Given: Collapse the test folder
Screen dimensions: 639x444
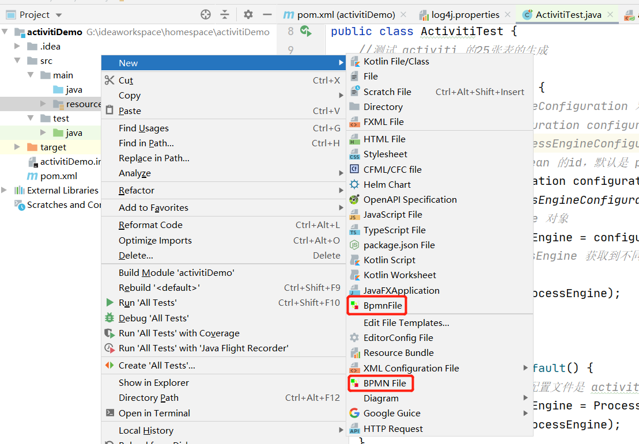Looking at the screenshot, I should pyautogui.click(x=31, y=118).
